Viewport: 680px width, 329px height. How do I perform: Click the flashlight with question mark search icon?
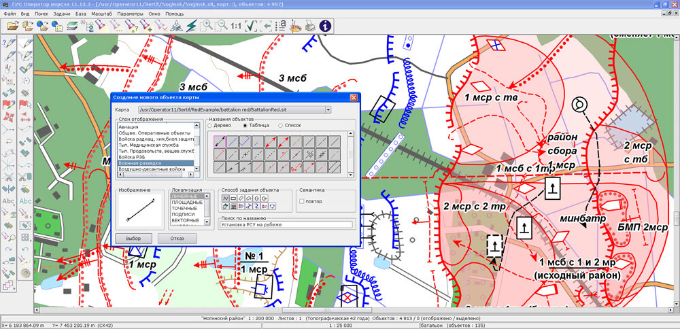(132, 26)
